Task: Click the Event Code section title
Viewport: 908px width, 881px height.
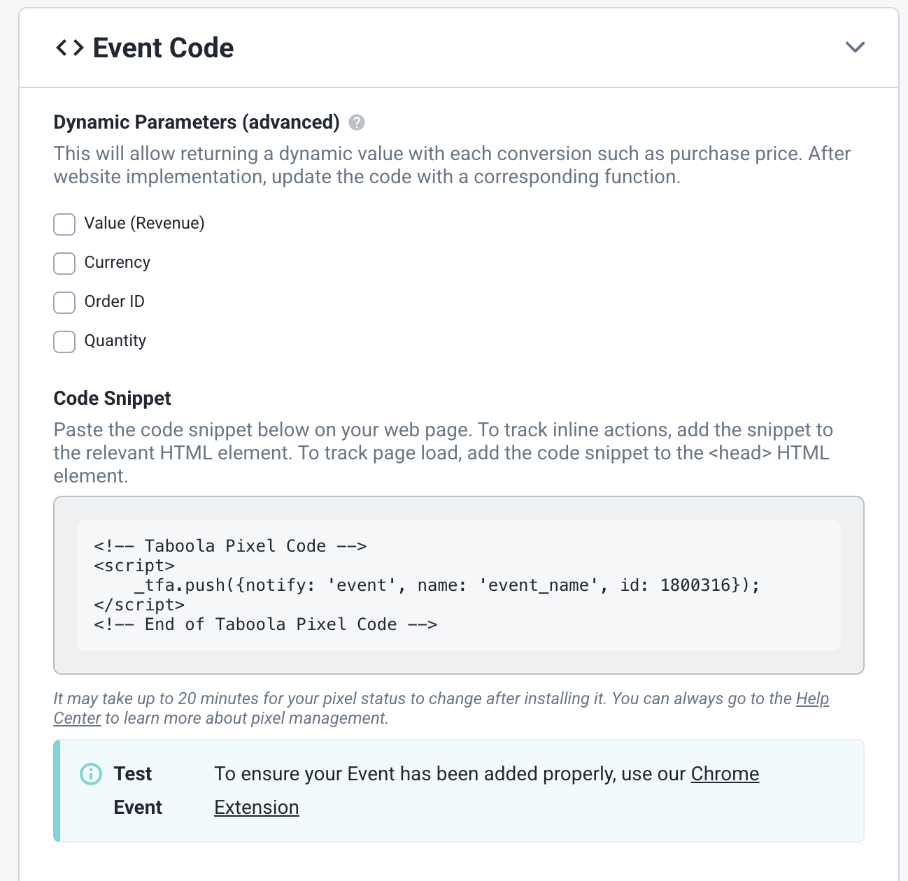Action: pos(163,48)
